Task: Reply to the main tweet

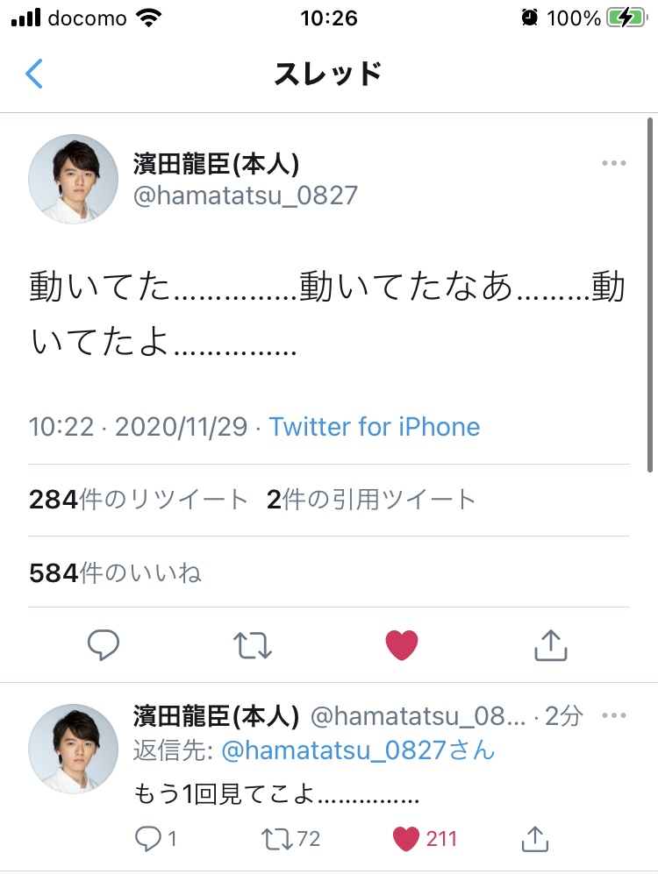Action: (x=104, y=645)
